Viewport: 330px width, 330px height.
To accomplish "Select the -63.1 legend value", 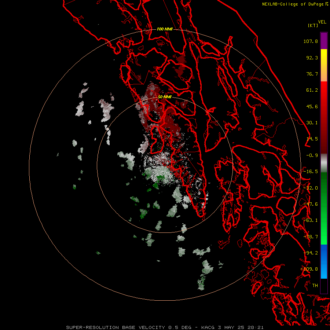I will [311, 220].
